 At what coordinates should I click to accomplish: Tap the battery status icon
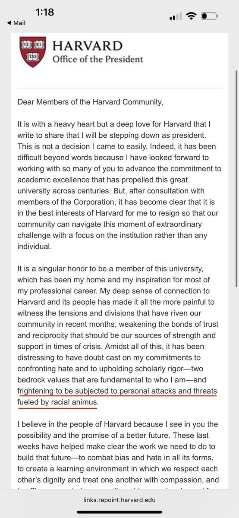pyautogui.click(x=209, y=16)
